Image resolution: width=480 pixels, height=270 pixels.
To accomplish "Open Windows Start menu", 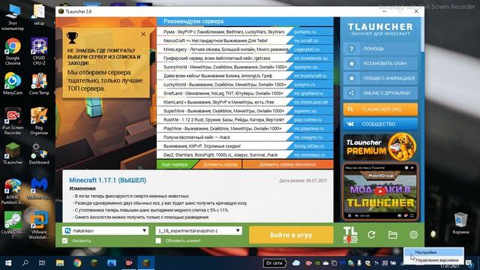I will [x=8, y=262].
